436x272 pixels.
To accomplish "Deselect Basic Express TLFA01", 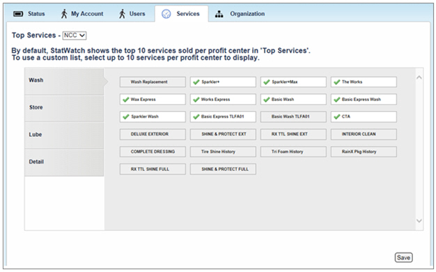I will click(223, 117).
